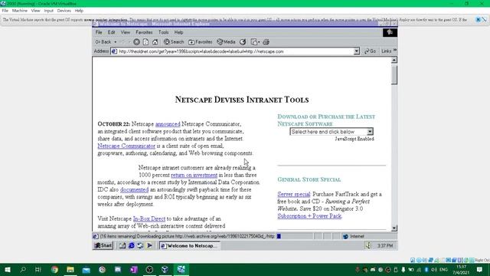
Task: Open the IE File menu
Action: [x=99, y=32]
